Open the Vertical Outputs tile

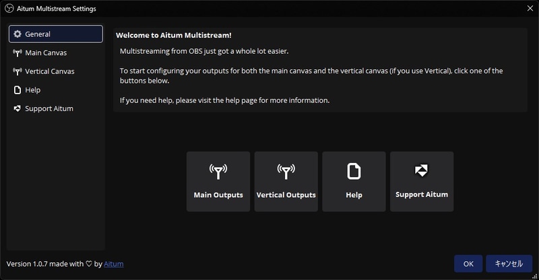coord(286,182)
